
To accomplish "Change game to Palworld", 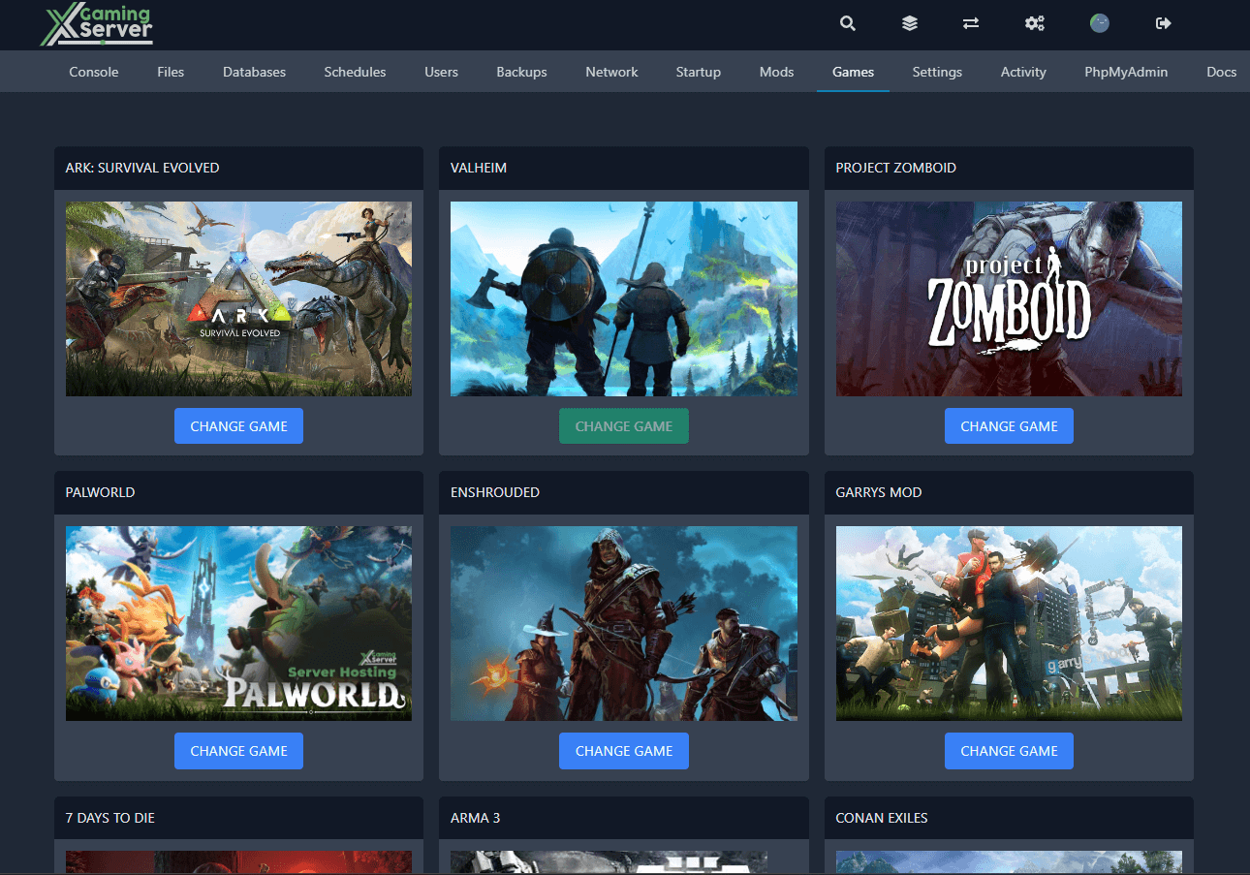I will [238, 751].
